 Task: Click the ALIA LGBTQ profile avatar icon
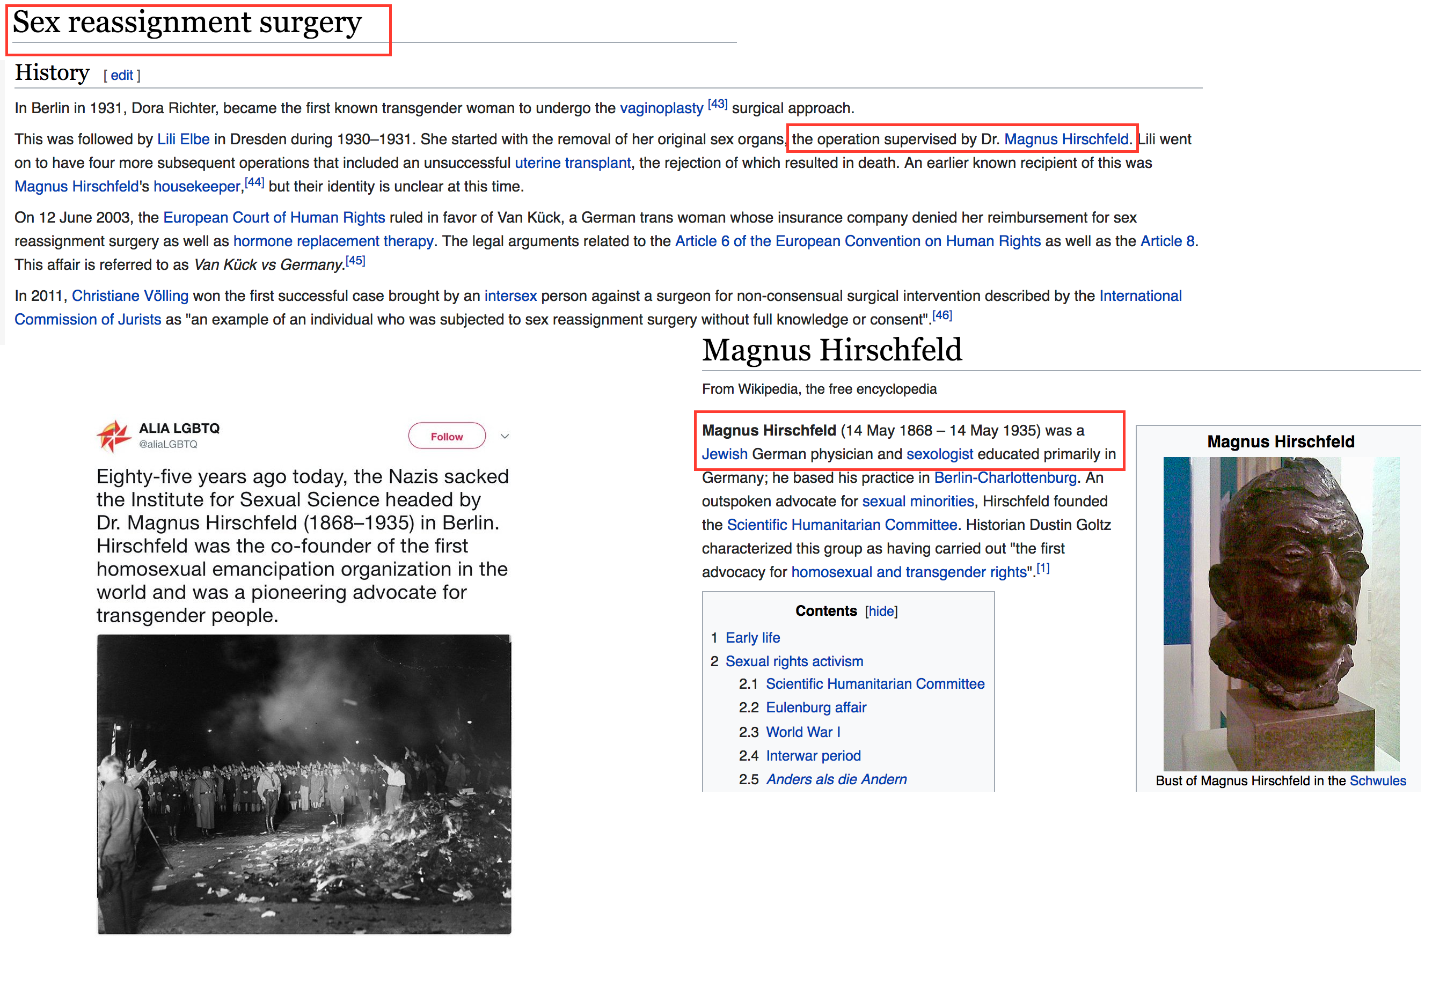click(x=114, y=437)
